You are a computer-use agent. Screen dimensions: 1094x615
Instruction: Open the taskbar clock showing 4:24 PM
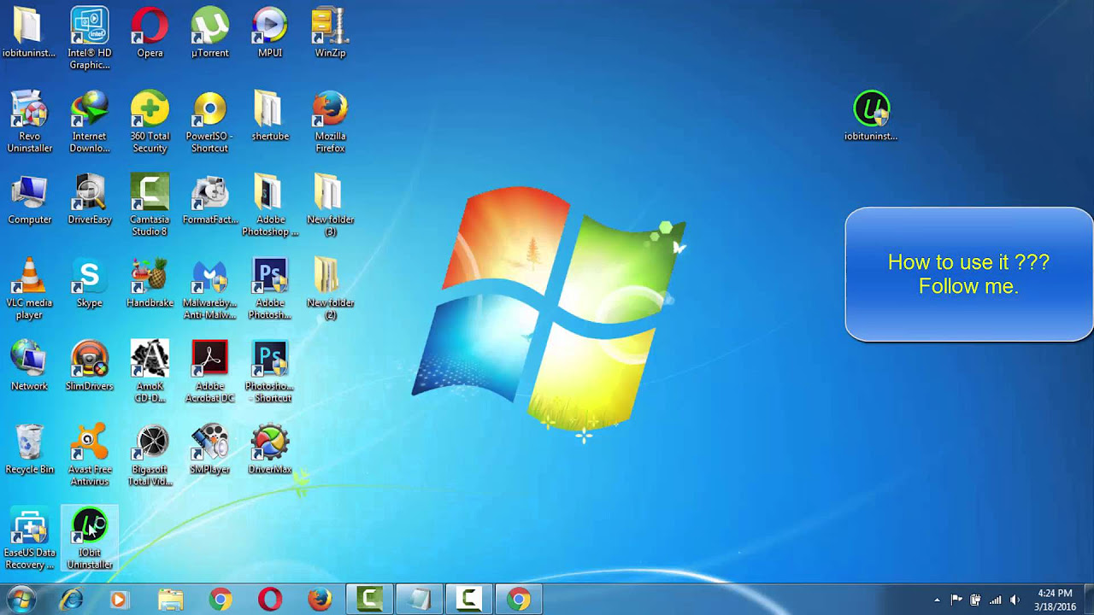click(x=1055, y=600)
